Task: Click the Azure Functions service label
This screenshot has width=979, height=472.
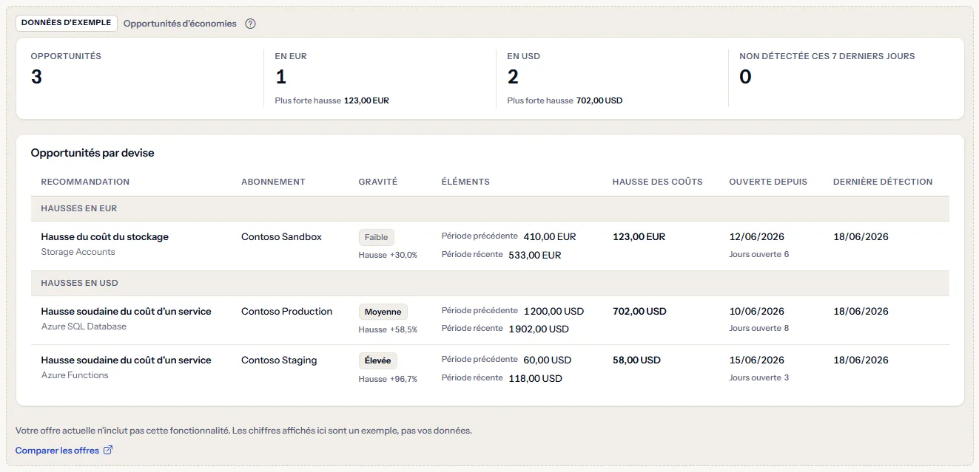Action: pyautogui.click(x=75, y=375)
